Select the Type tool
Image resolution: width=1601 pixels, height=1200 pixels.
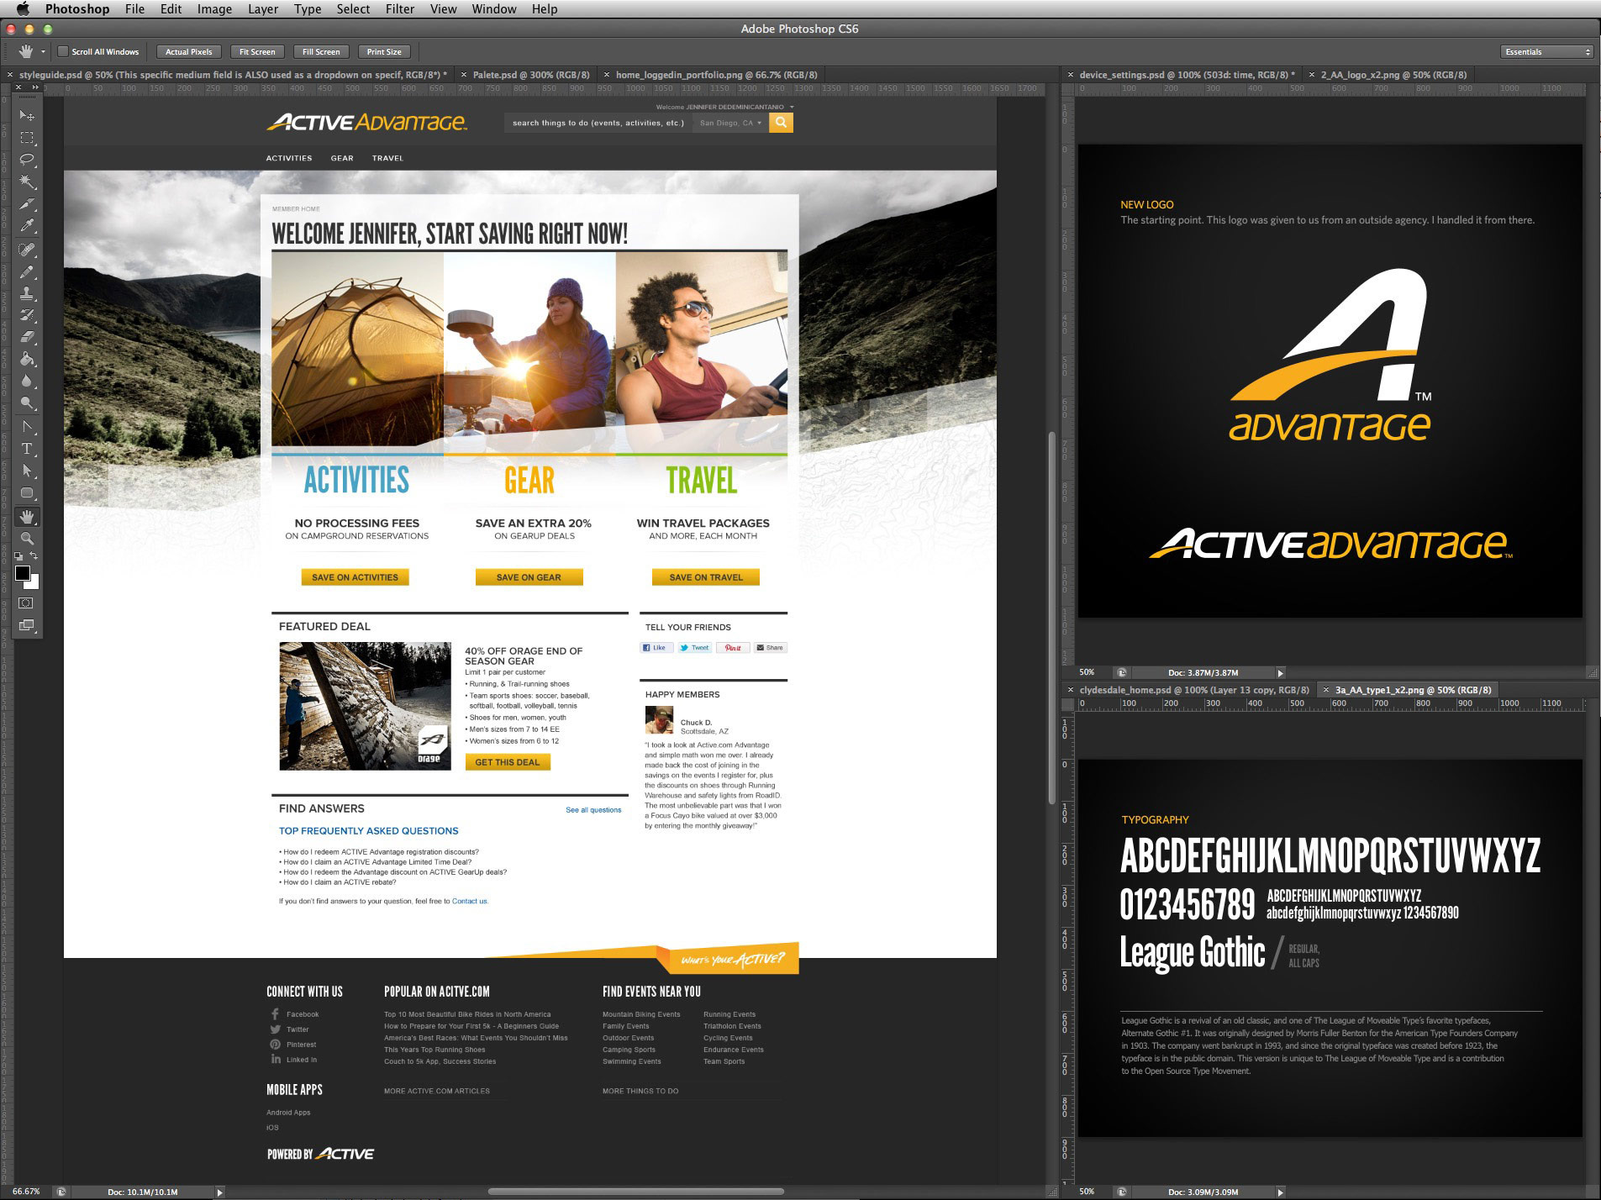pos(27,449)
